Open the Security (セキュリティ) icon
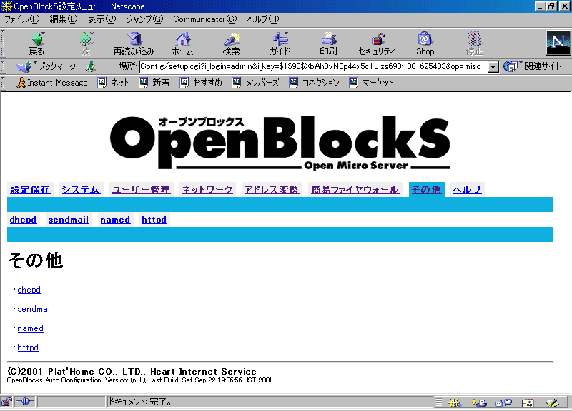 [x=377, y=44]
